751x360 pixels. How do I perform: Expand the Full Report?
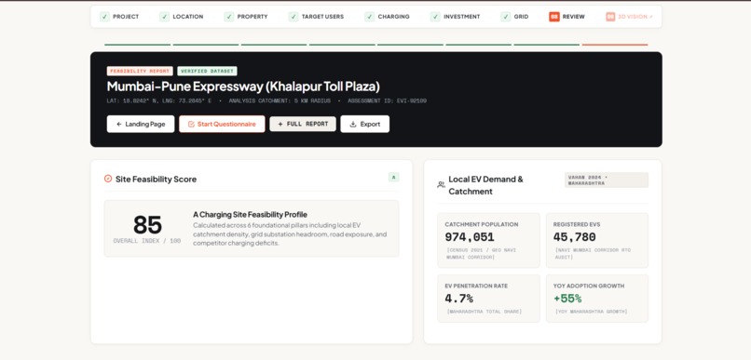pyautogui.click(x=303, y=124)
